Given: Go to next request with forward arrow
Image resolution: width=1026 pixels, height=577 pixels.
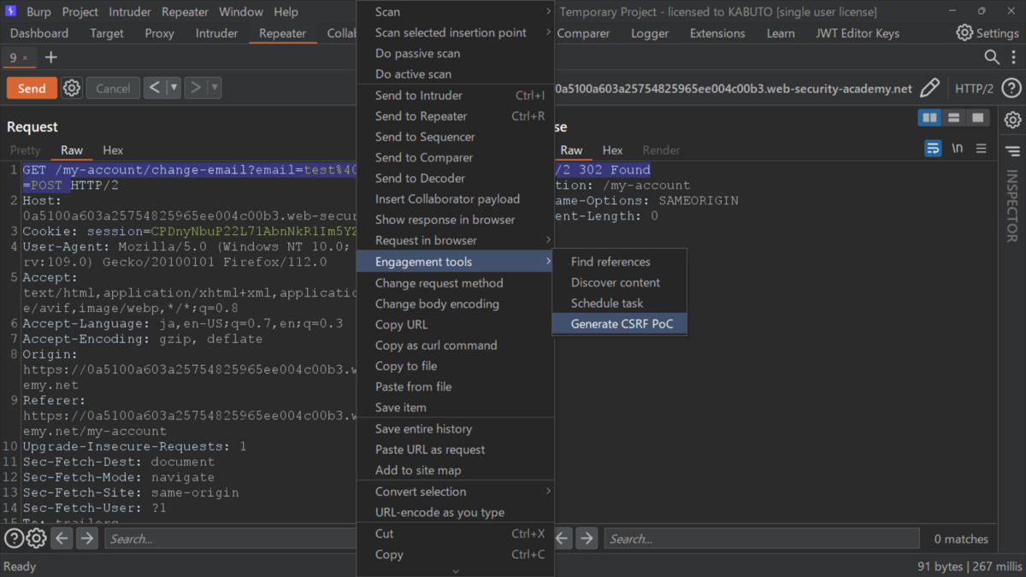Looking at the screenshot, I should click(x=196, y=87).
